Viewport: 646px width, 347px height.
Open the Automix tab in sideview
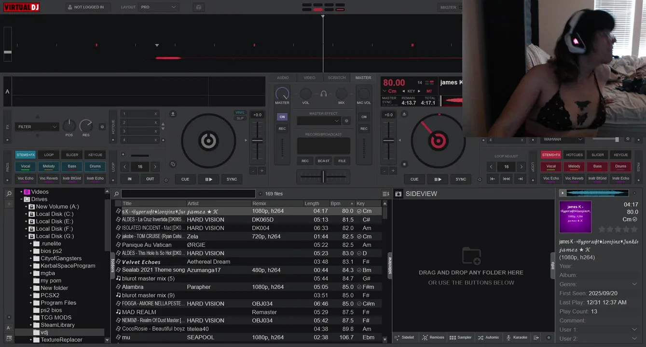[x=488, y=337]
